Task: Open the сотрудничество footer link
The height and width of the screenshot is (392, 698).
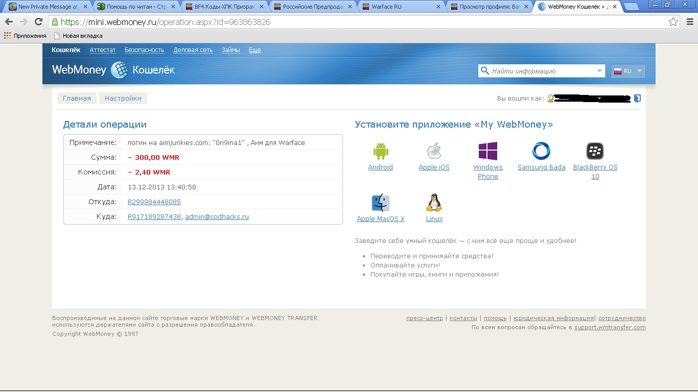Action: 622,318
